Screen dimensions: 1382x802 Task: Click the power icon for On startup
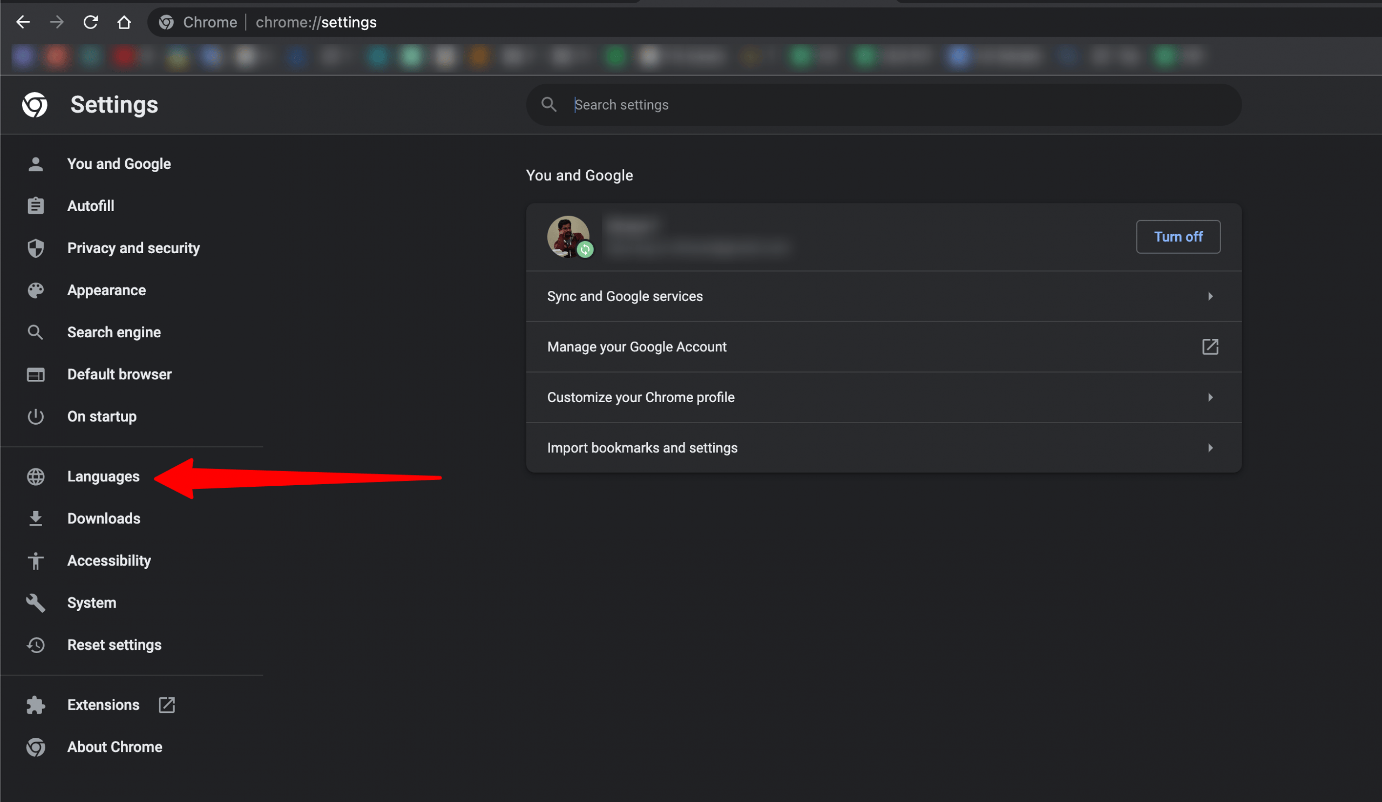pos(36,417)
